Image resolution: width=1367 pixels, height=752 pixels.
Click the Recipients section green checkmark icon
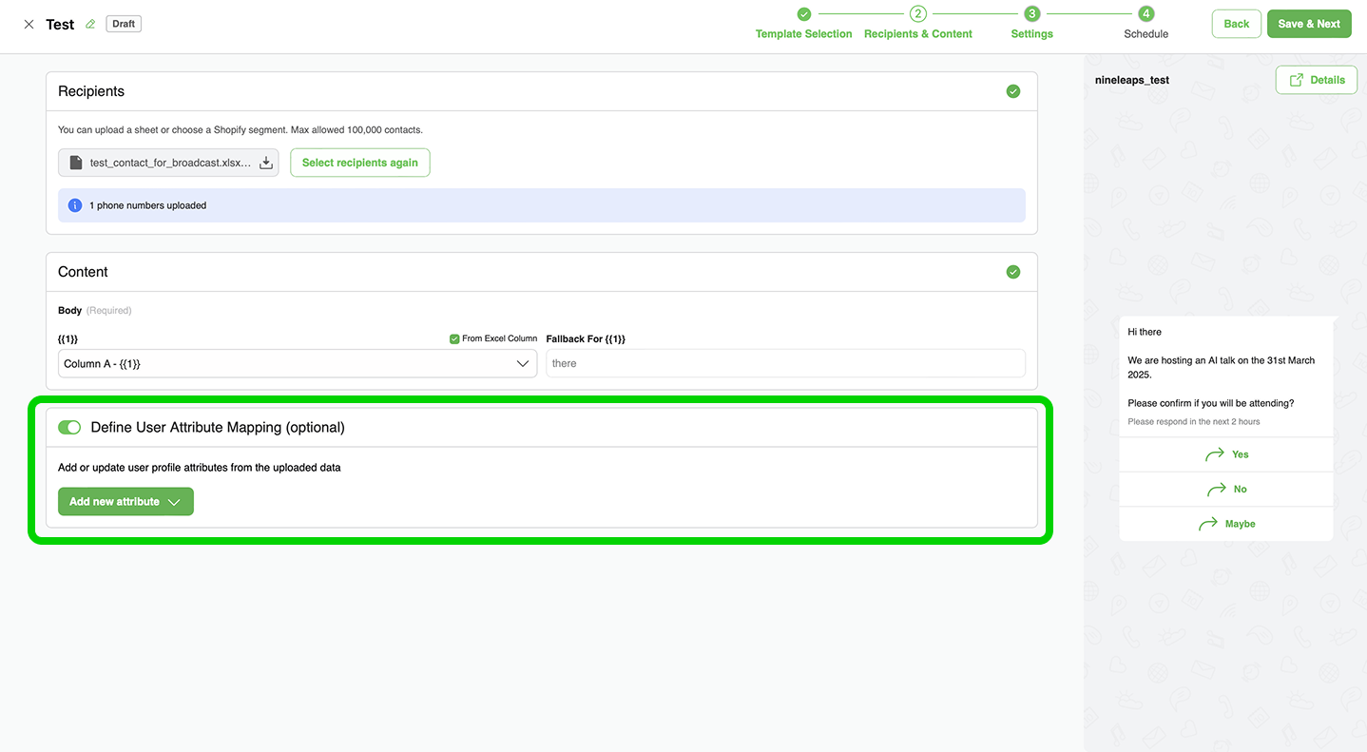1013,91
